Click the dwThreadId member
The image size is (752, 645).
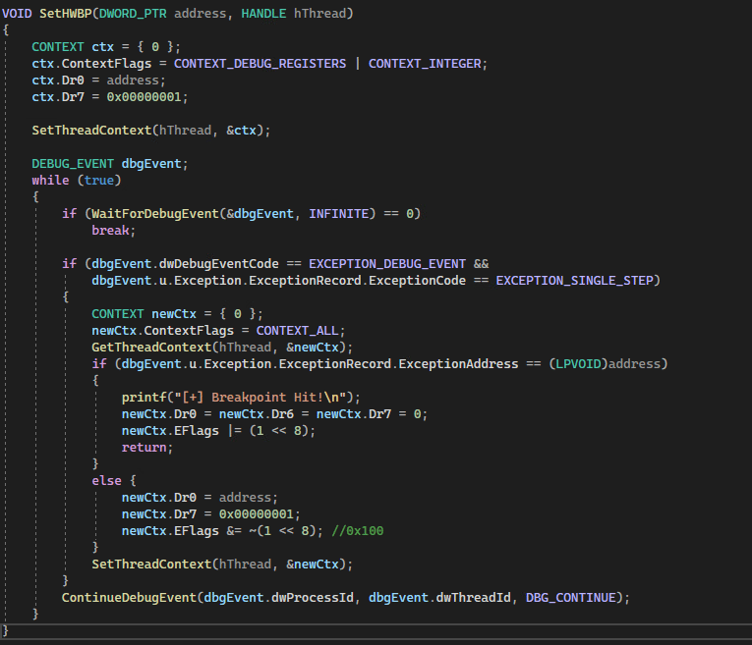coord(474,598)
